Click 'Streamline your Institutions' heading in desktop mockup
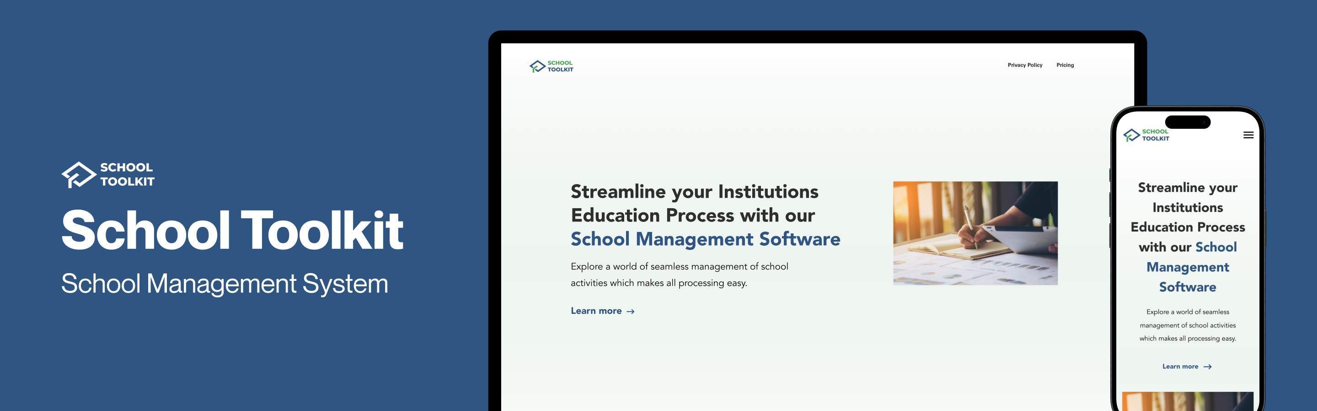Screen dimensions: 1317x411 (x=694, y=191)
